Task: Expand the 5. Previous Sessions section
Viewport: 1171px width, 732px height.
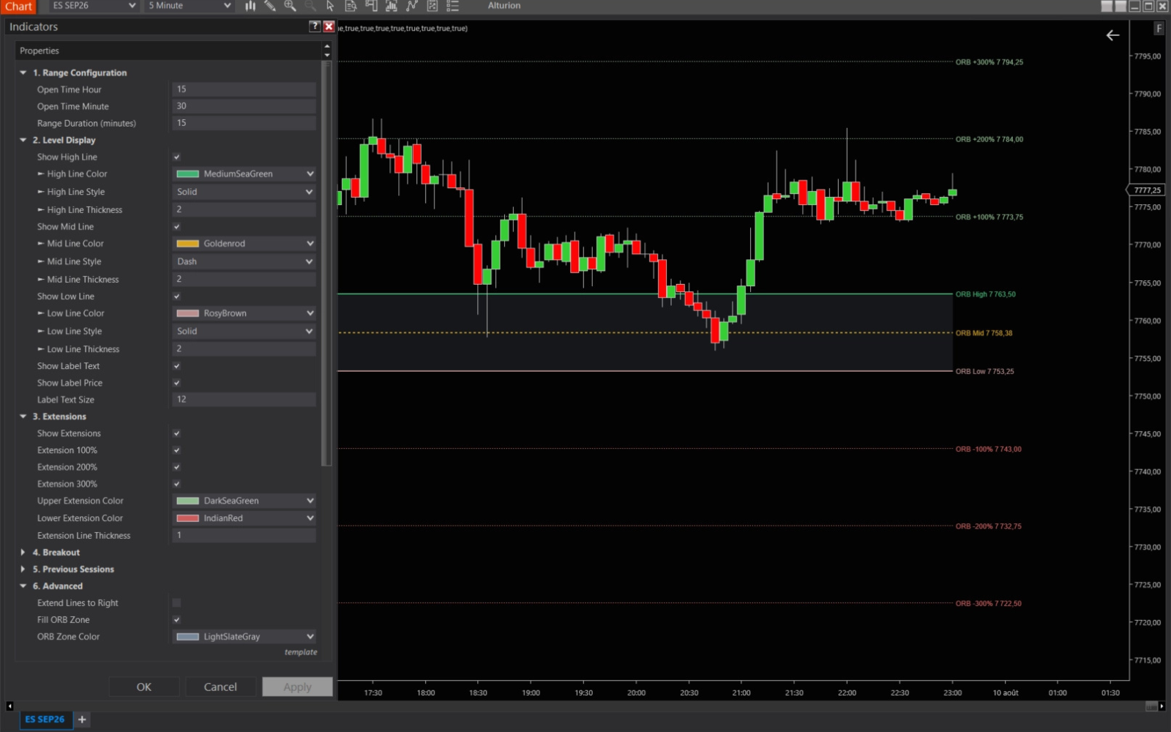Action: (23, 569)
